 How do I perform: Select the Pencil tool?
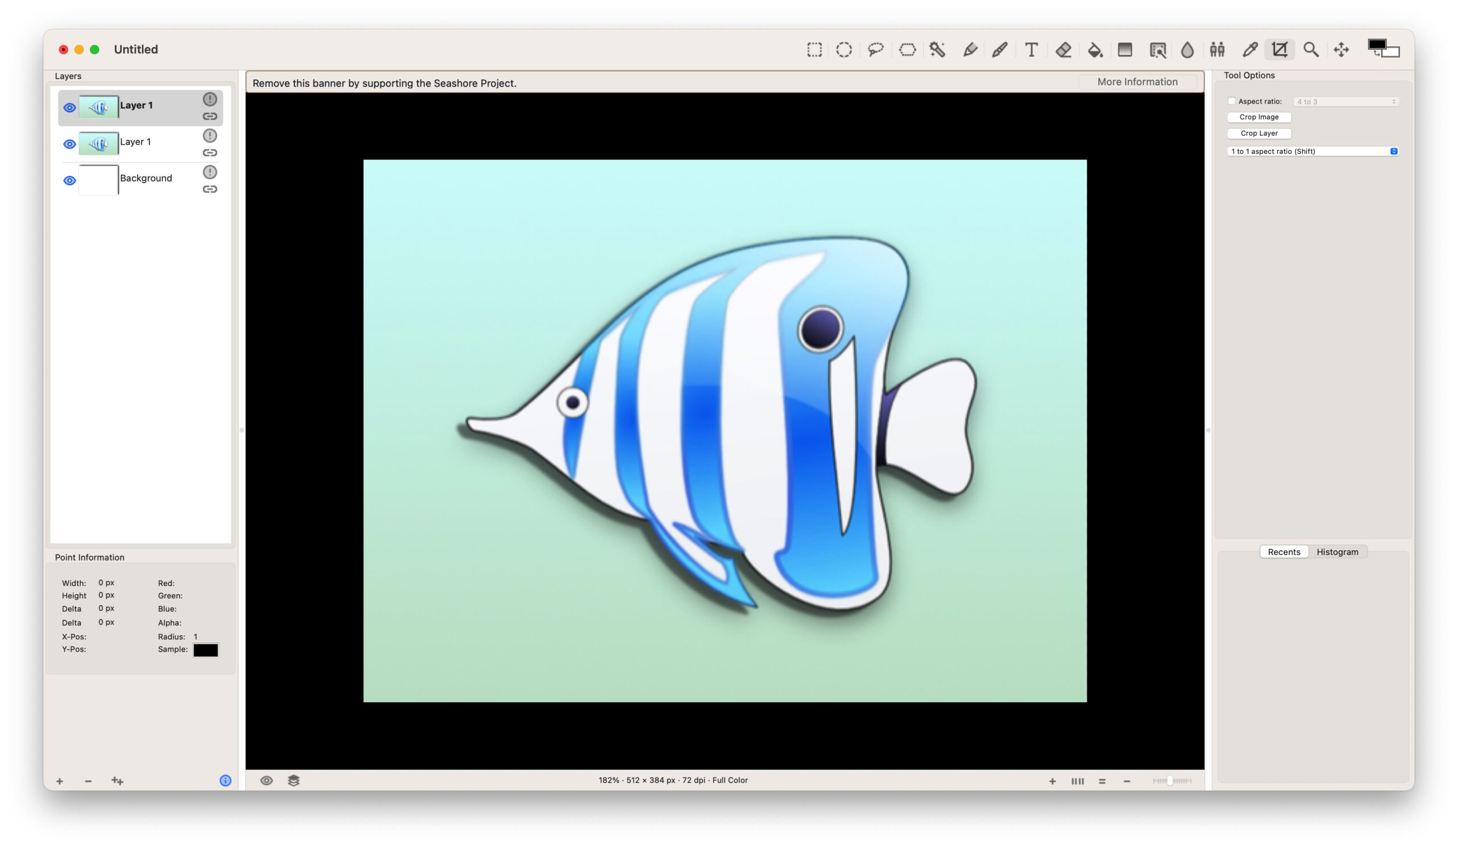coord(970,50)
